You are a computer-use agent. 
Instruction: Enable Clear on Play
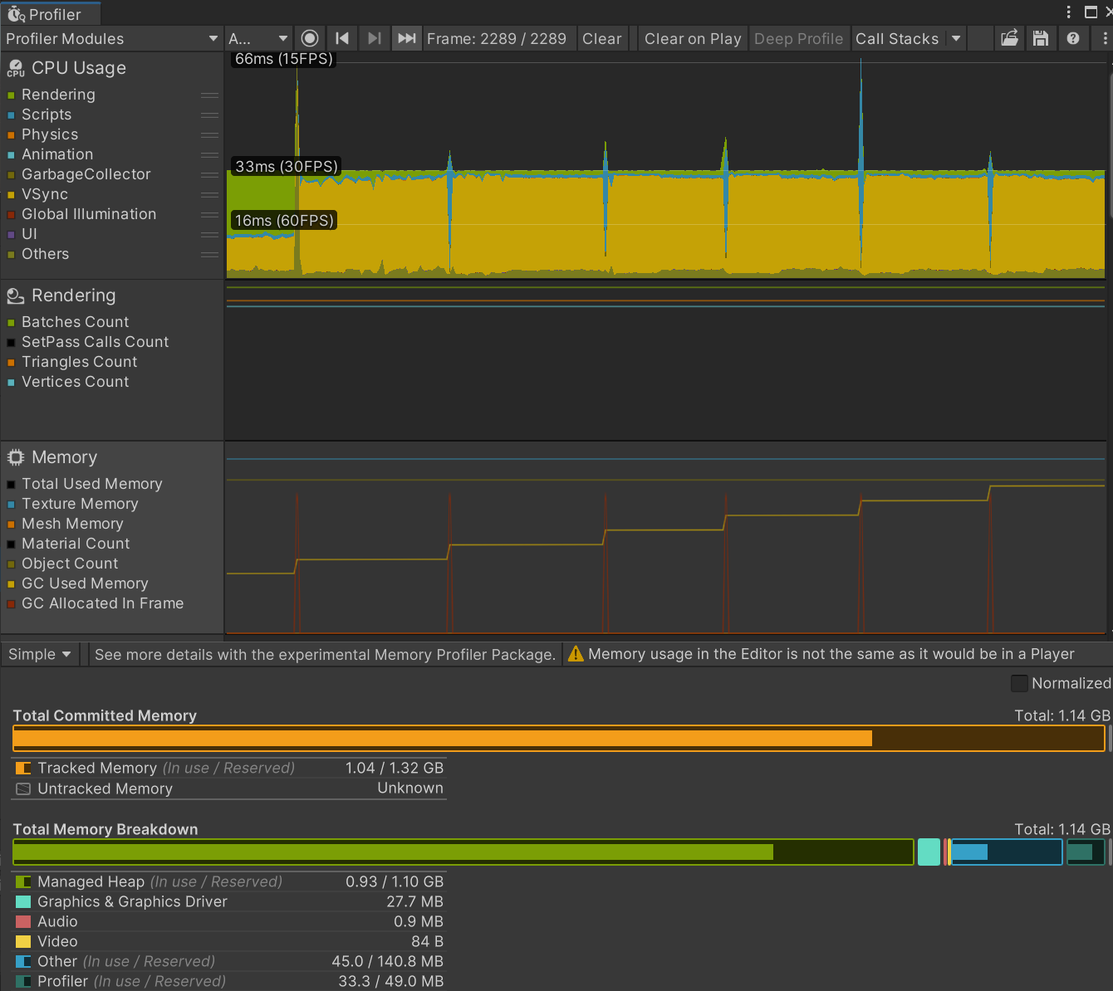click(x=692, y=38)
